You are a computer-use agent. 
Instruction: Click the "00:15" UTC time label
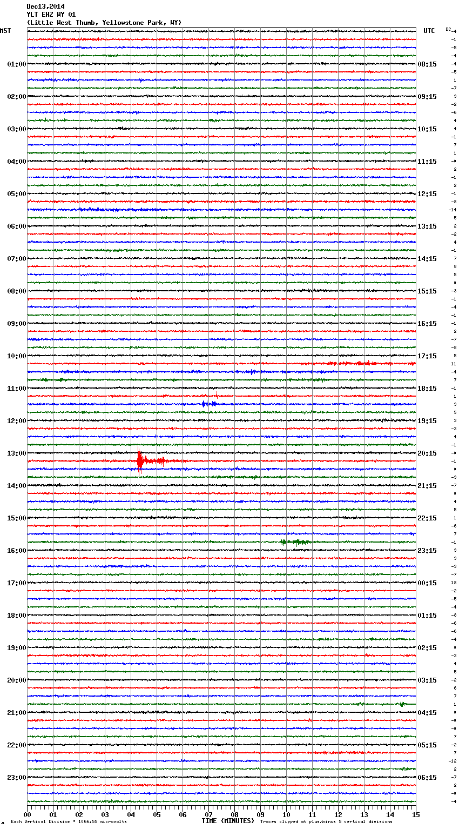427,583
